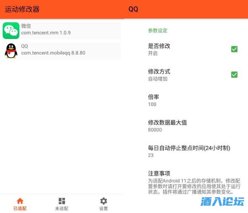Toggle the 修改方式 checkbox

tap(234, 75)
